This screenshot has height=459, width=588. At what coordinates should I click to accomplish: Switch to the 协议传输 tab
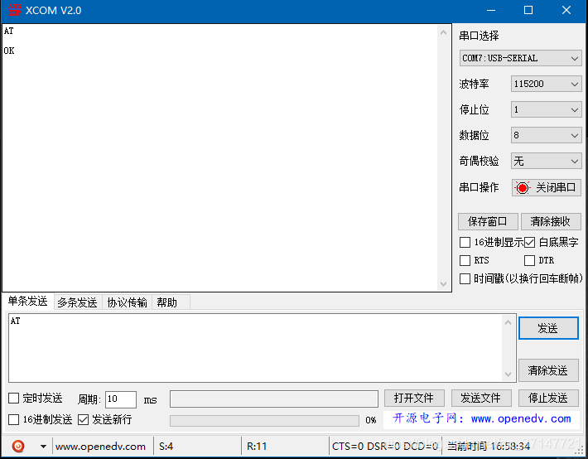pos(127,302)
